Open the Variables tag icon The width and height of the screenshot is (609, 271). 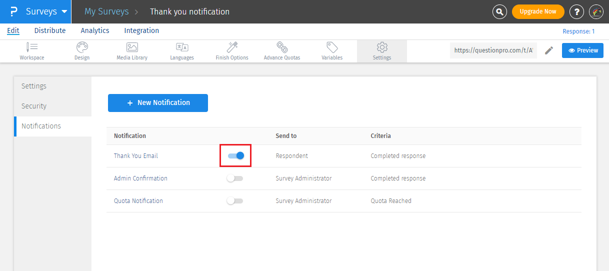click(332, 47)
